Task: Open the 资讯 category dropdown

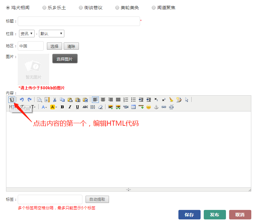Action: (x=27, y=34)
